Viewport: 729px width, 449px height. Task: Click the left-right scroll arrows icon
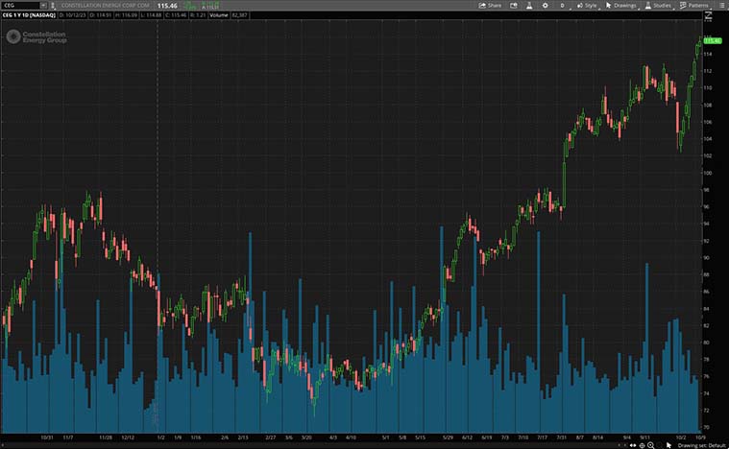pos(633,445)
